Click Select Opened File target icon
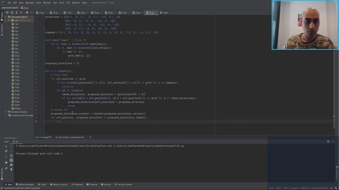The height and width of the screenshot is (190, 339). pyautogui.click(x=12, y=13)
